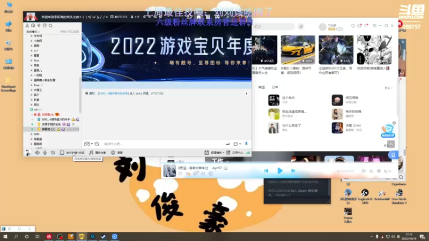Image resolution: width=429 pixels, height=241 pixels.
Task: Click the music recognition icon beside search
Action: (301, 26)
